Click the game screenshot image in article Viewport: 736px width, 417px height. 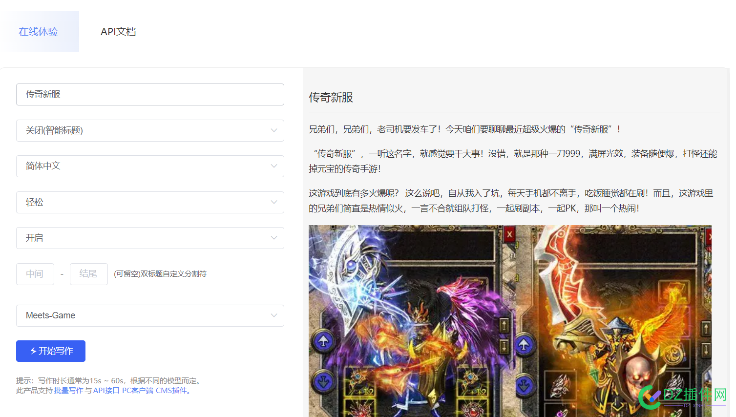tap(510, 321)
